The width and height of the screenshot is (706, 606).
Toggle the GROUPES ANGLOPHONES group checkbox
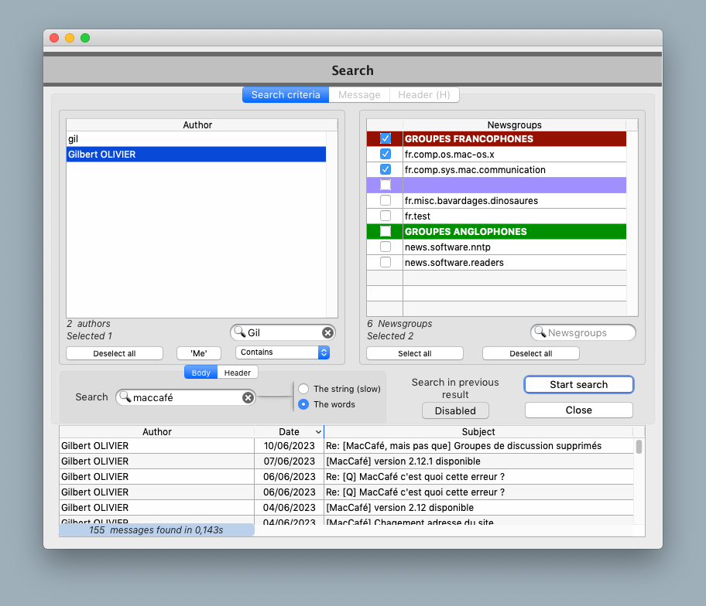coord(386,231)
